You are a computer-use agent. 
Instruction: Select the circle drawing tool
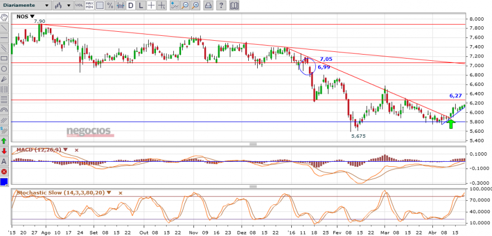4,69
